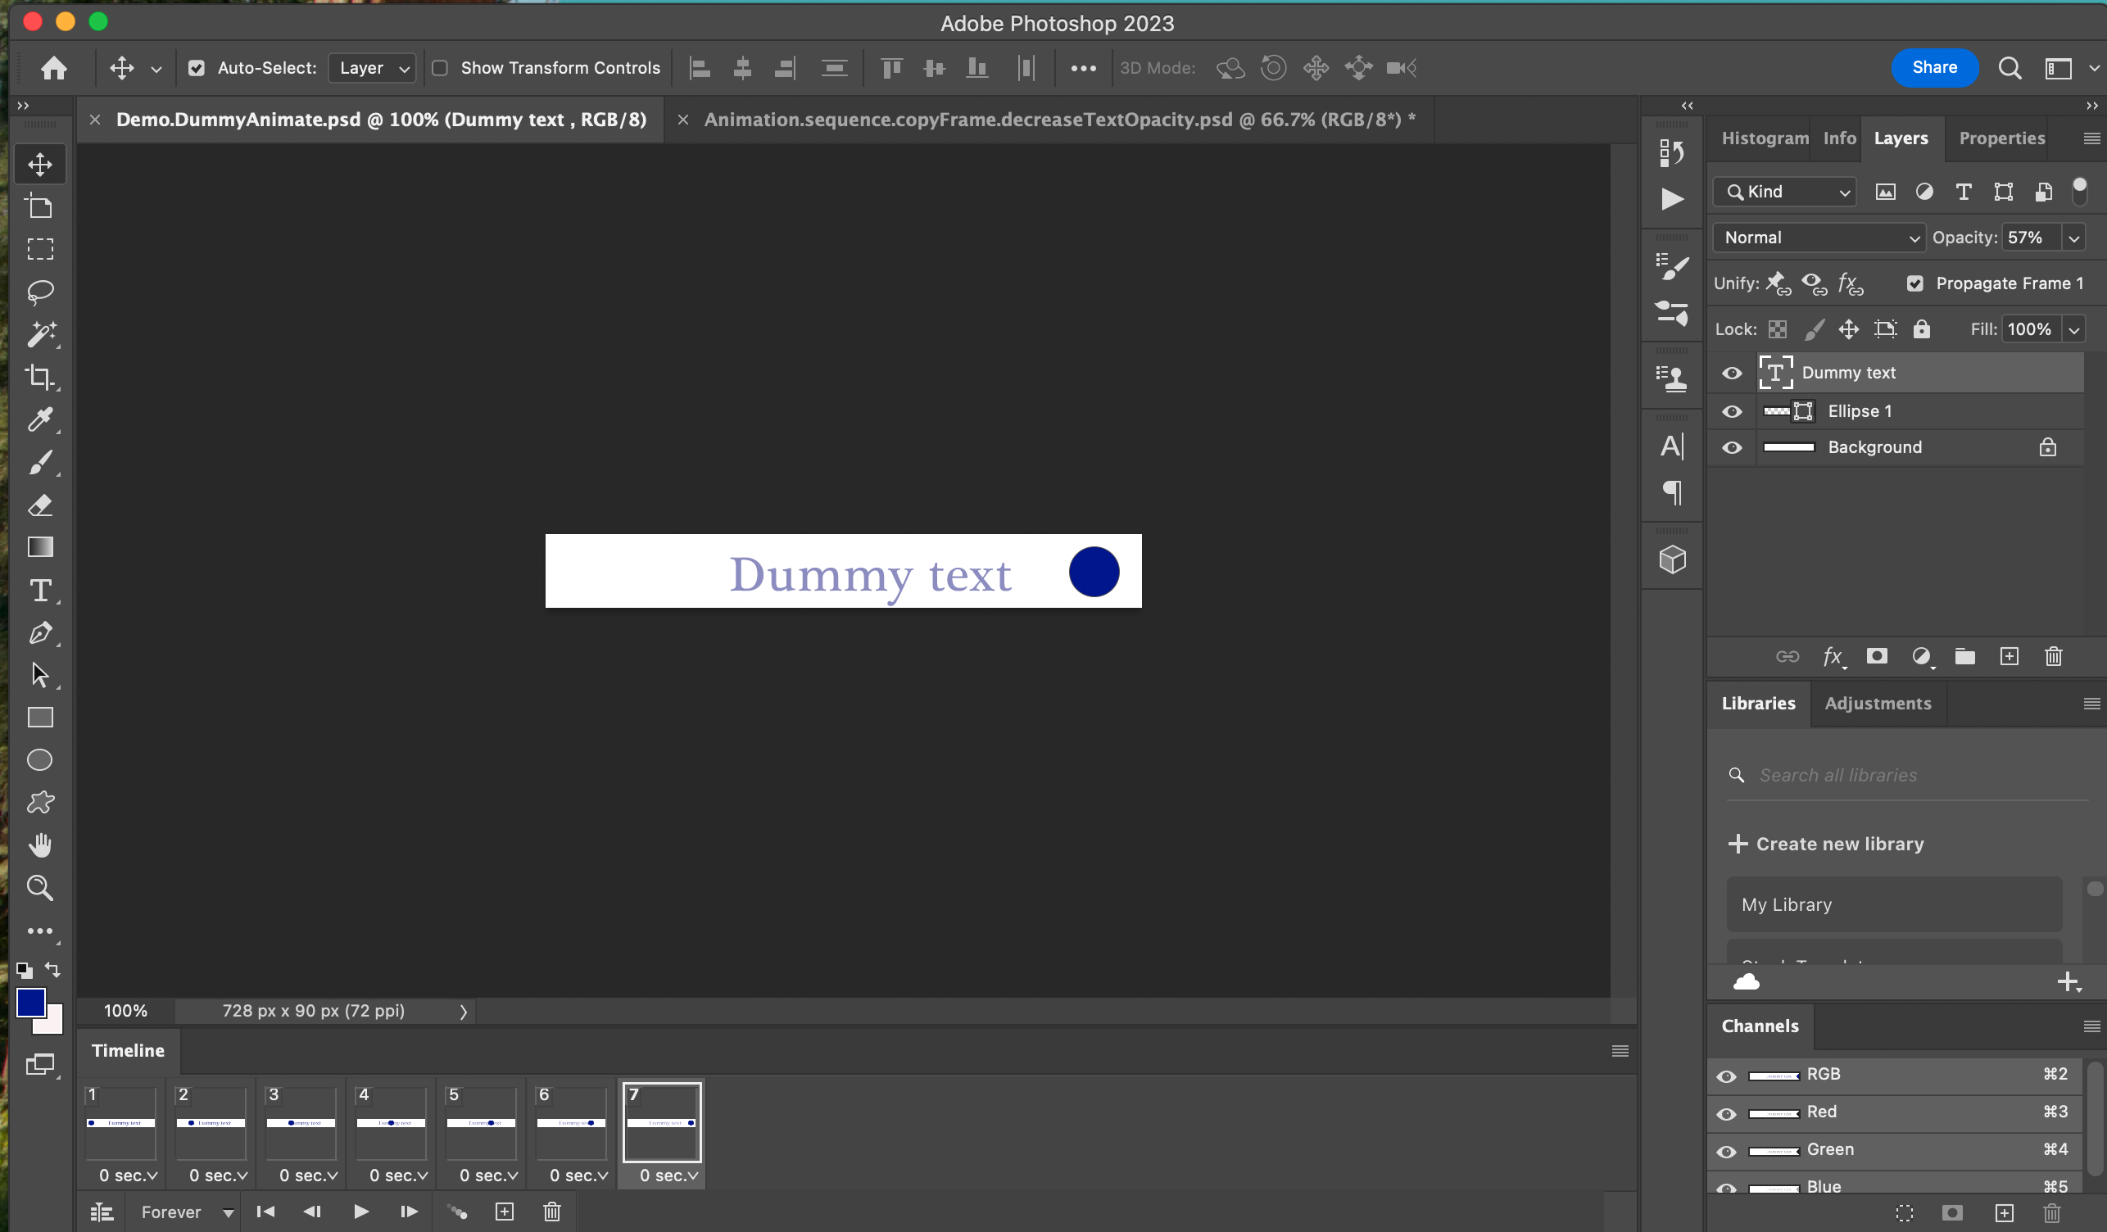This screenshot has height=1232, width=2107.
Task: Open My Library entry
Action: [x=1894, y=904]
